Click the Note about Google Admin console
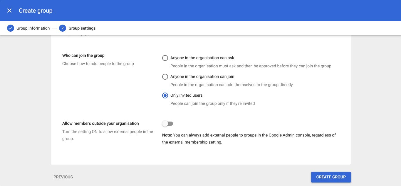Image resolution: width=401 pixels, height=186 pixels. (x=249, y=139)
